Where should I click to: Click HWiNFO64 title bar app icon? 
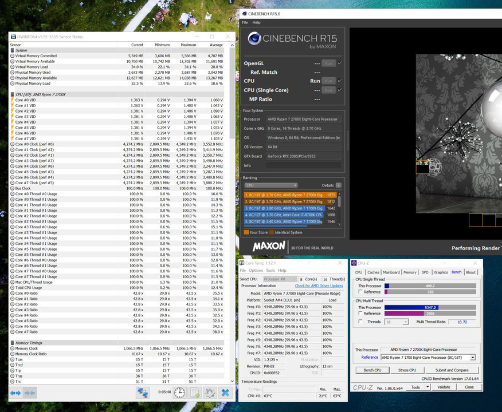click(x=13, y=37)
